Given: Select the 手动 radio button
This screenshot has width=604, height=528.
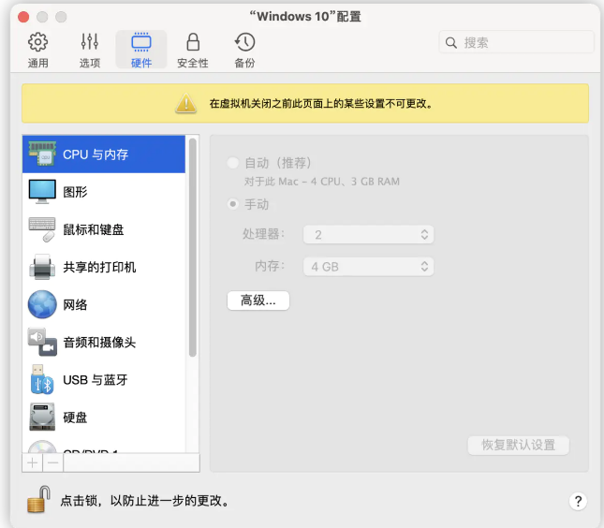Looking at the screenshot, I should tap(232, 204).
